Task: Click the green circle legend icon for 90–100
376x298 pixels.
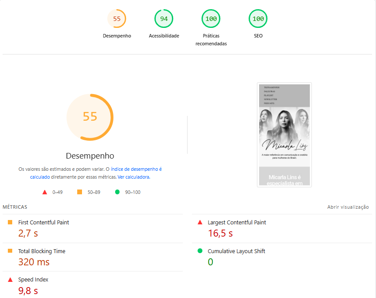Action: point(117,192)
